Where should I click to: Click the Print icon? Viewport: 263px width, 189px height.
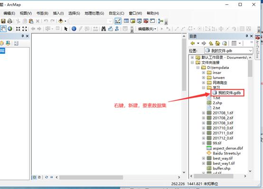point(10,21)
